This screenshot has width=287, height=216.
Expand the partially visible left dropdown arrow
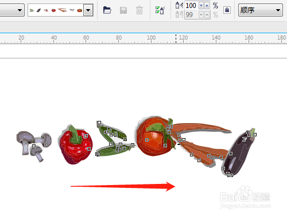pyautogui.click(x=20, y=10)
